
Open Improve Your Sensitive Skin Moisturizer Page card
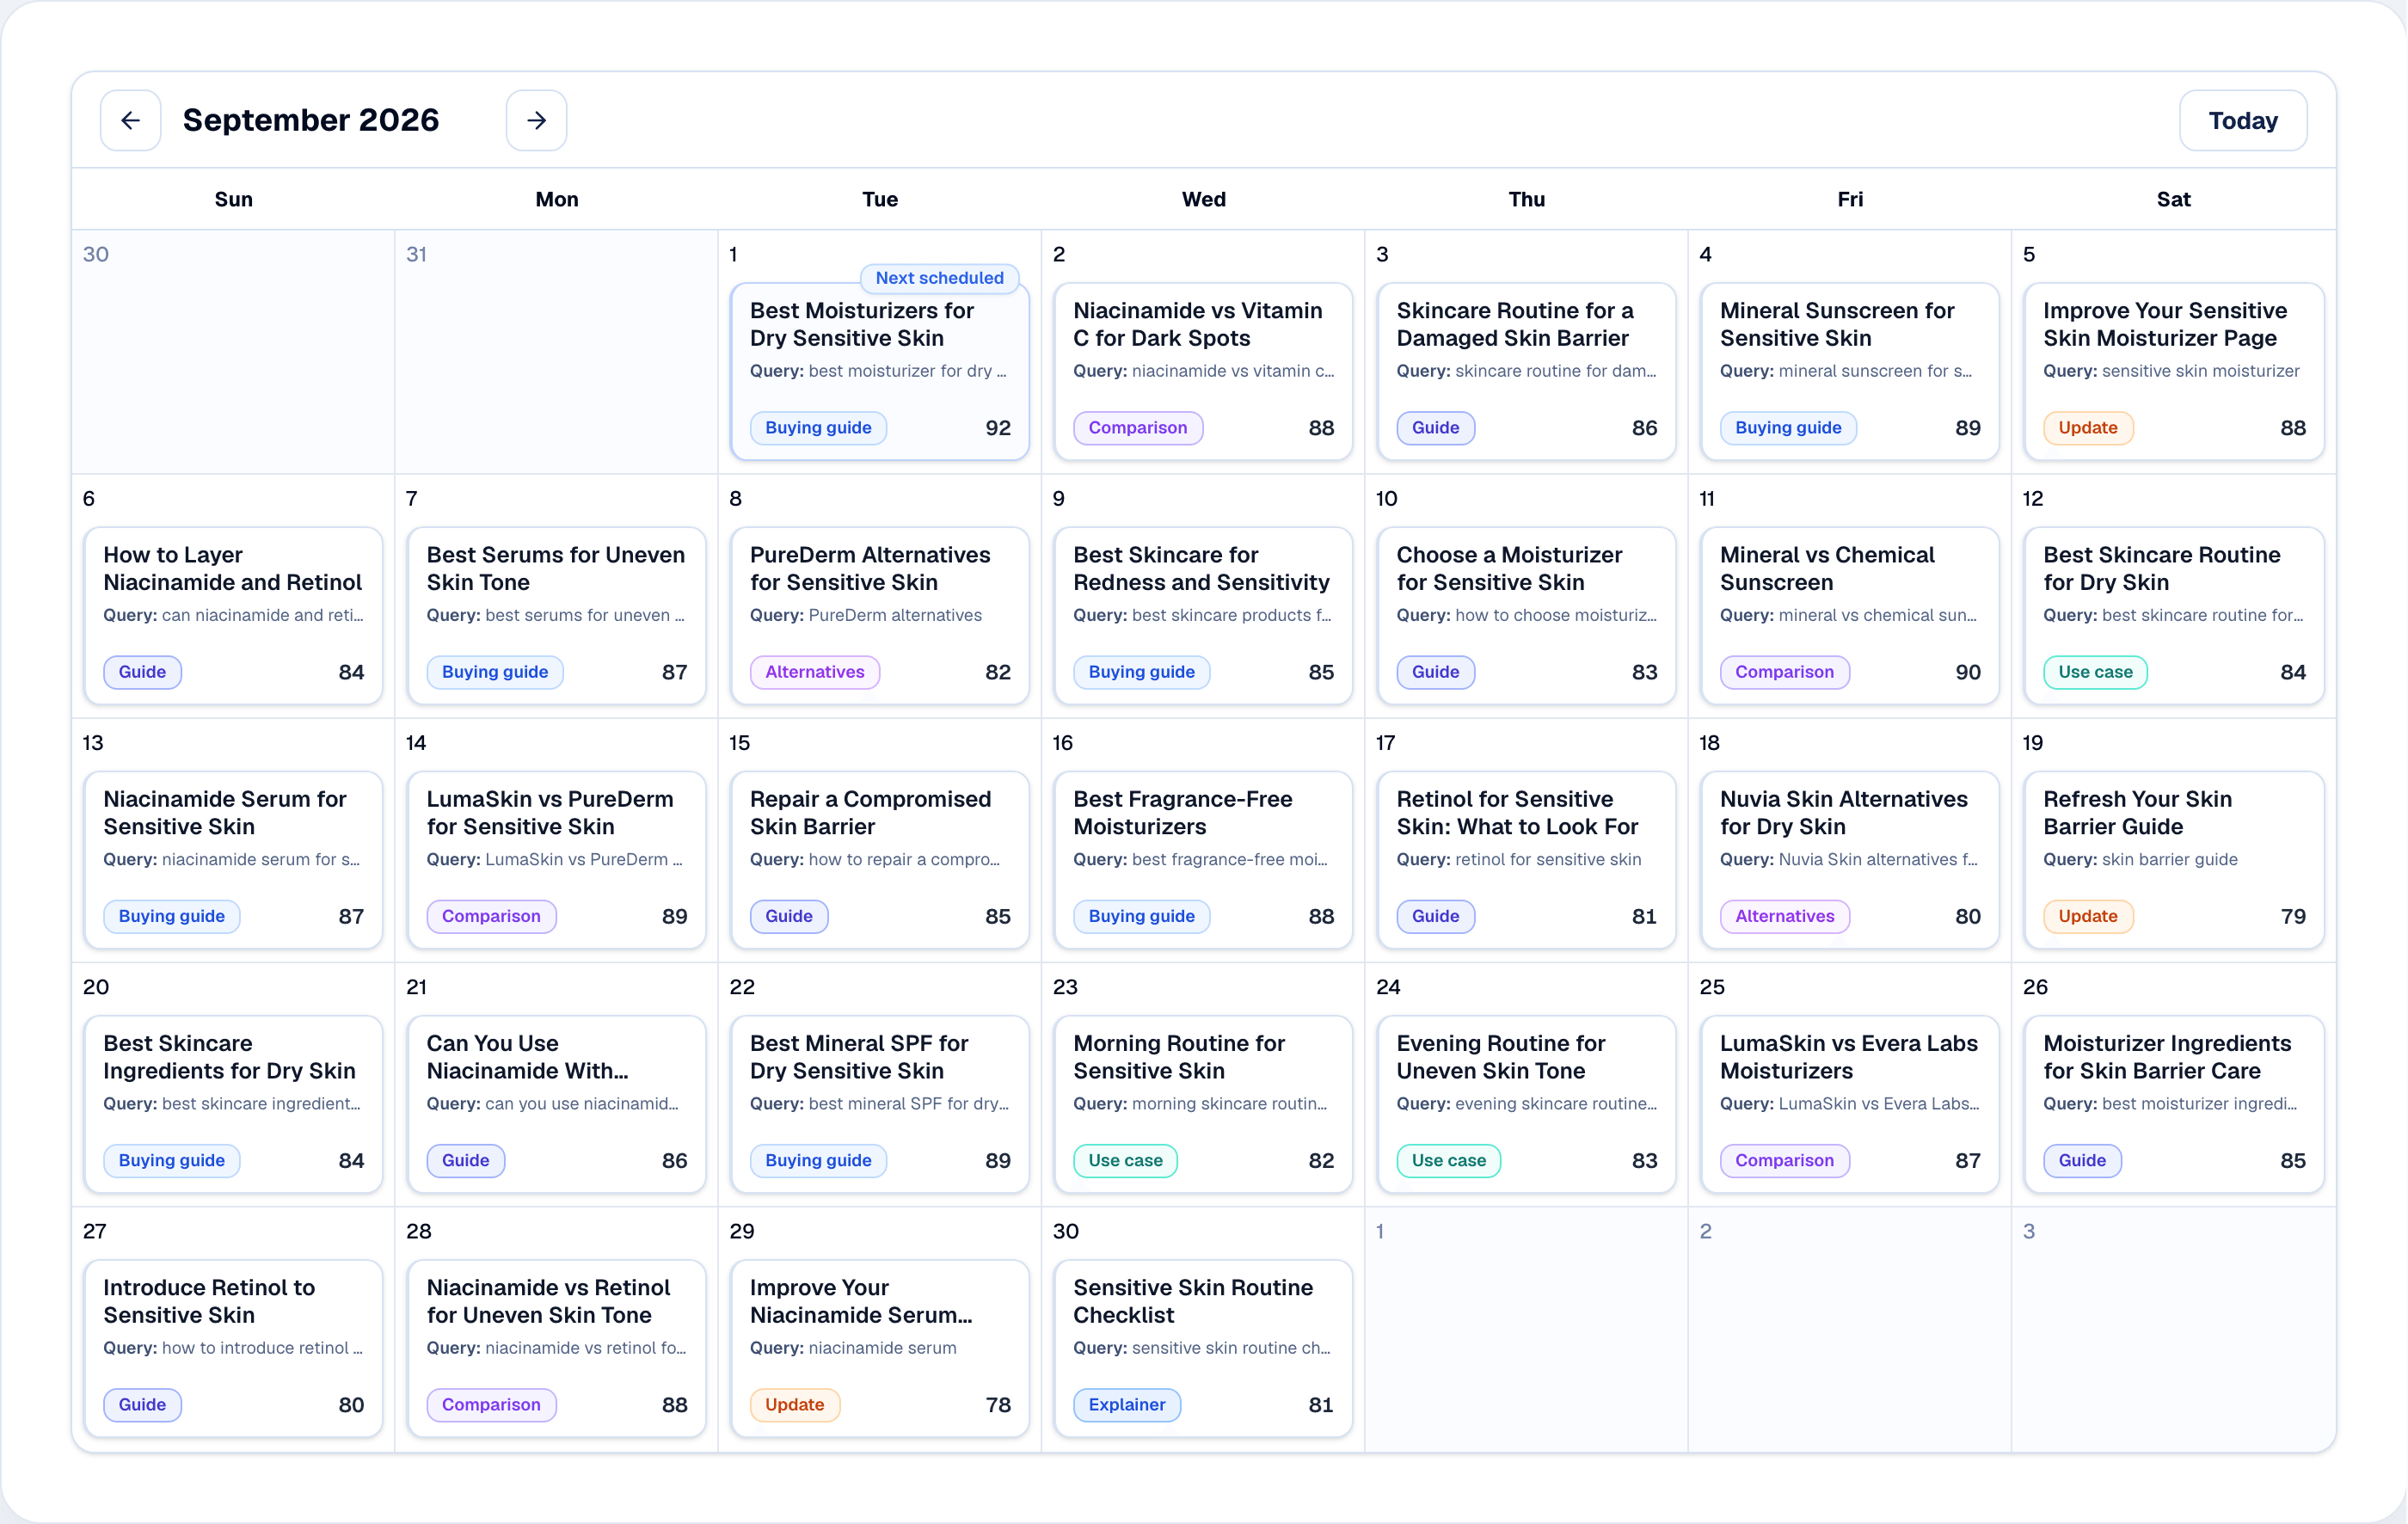pyautogui.click(x=2173, y=371)
